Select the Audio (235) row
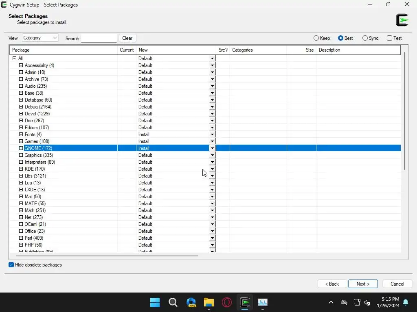This screenshot has width=417, height=312. (205, 86)
